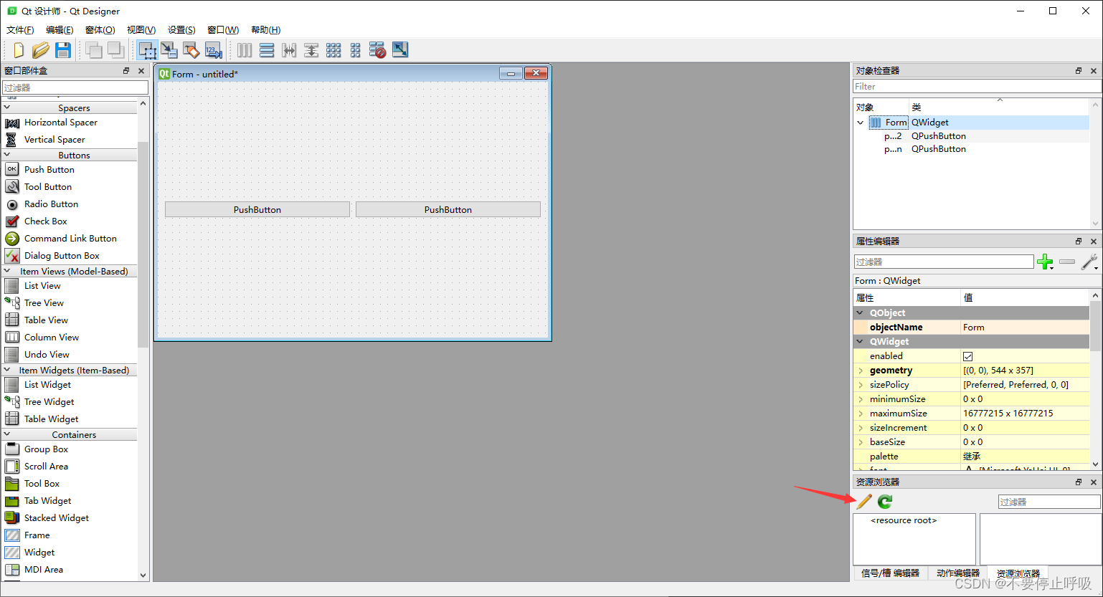Click the property editor filter field
Screen dimensions: 1103x597
click(943, 262)
